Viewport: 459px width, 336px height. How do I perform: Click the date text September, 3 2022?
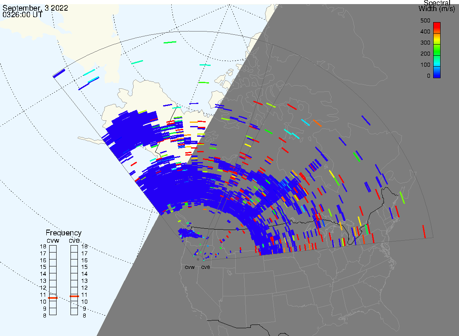click(35, 8)
